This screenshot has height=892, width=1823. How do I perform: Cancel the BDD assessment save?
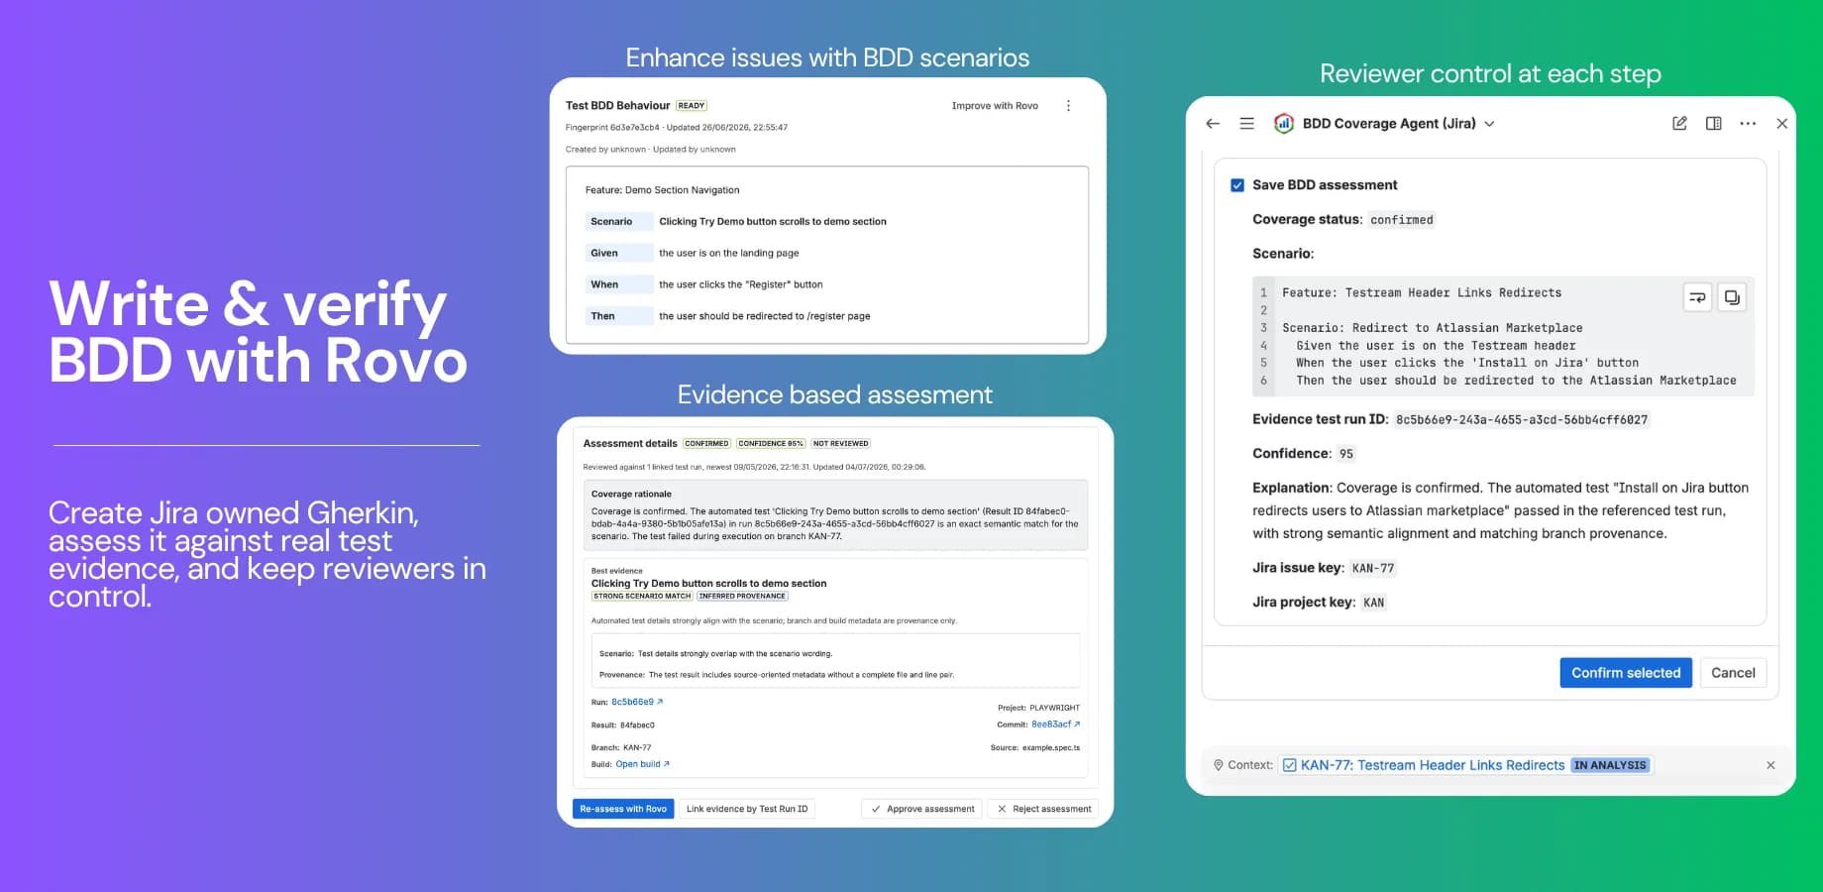click(x=1733, y=673)
